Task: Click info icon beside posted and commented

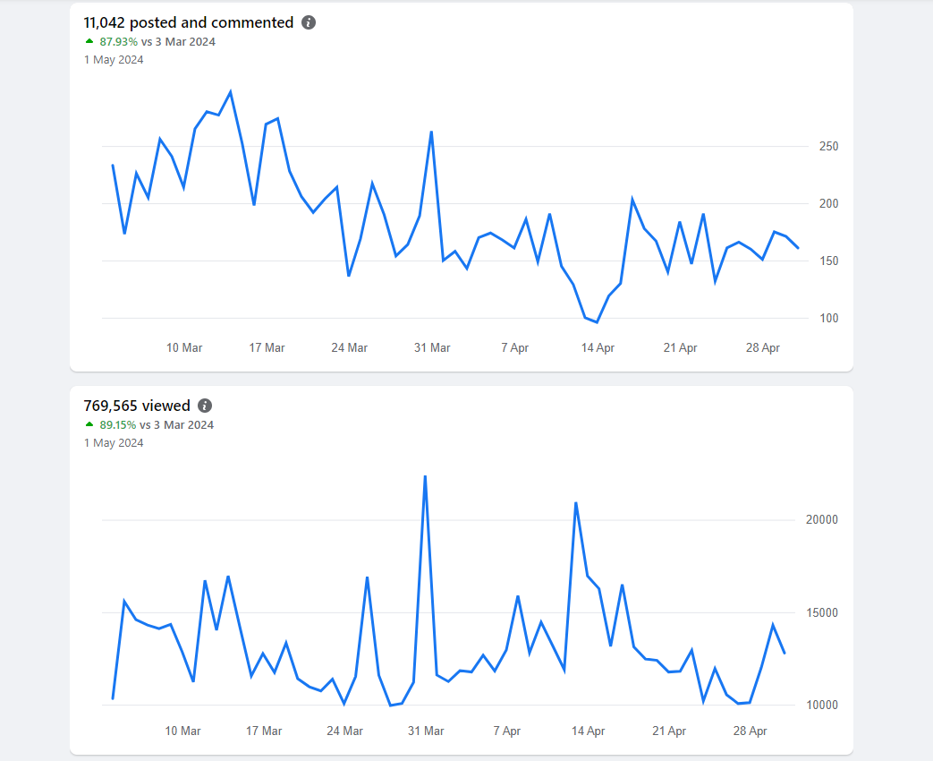Action: coord(309,22)
